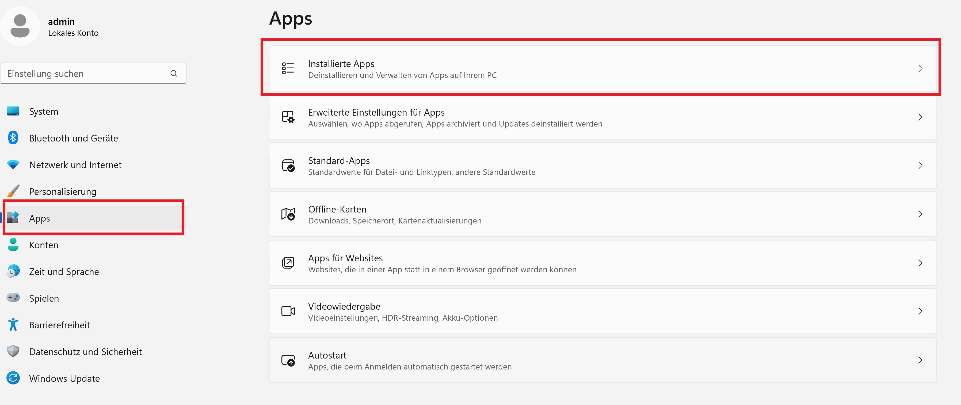This screenshot has width=961, height=405.
Task: Select the Offline-Karten map download icon
Action: coord(288,214)
